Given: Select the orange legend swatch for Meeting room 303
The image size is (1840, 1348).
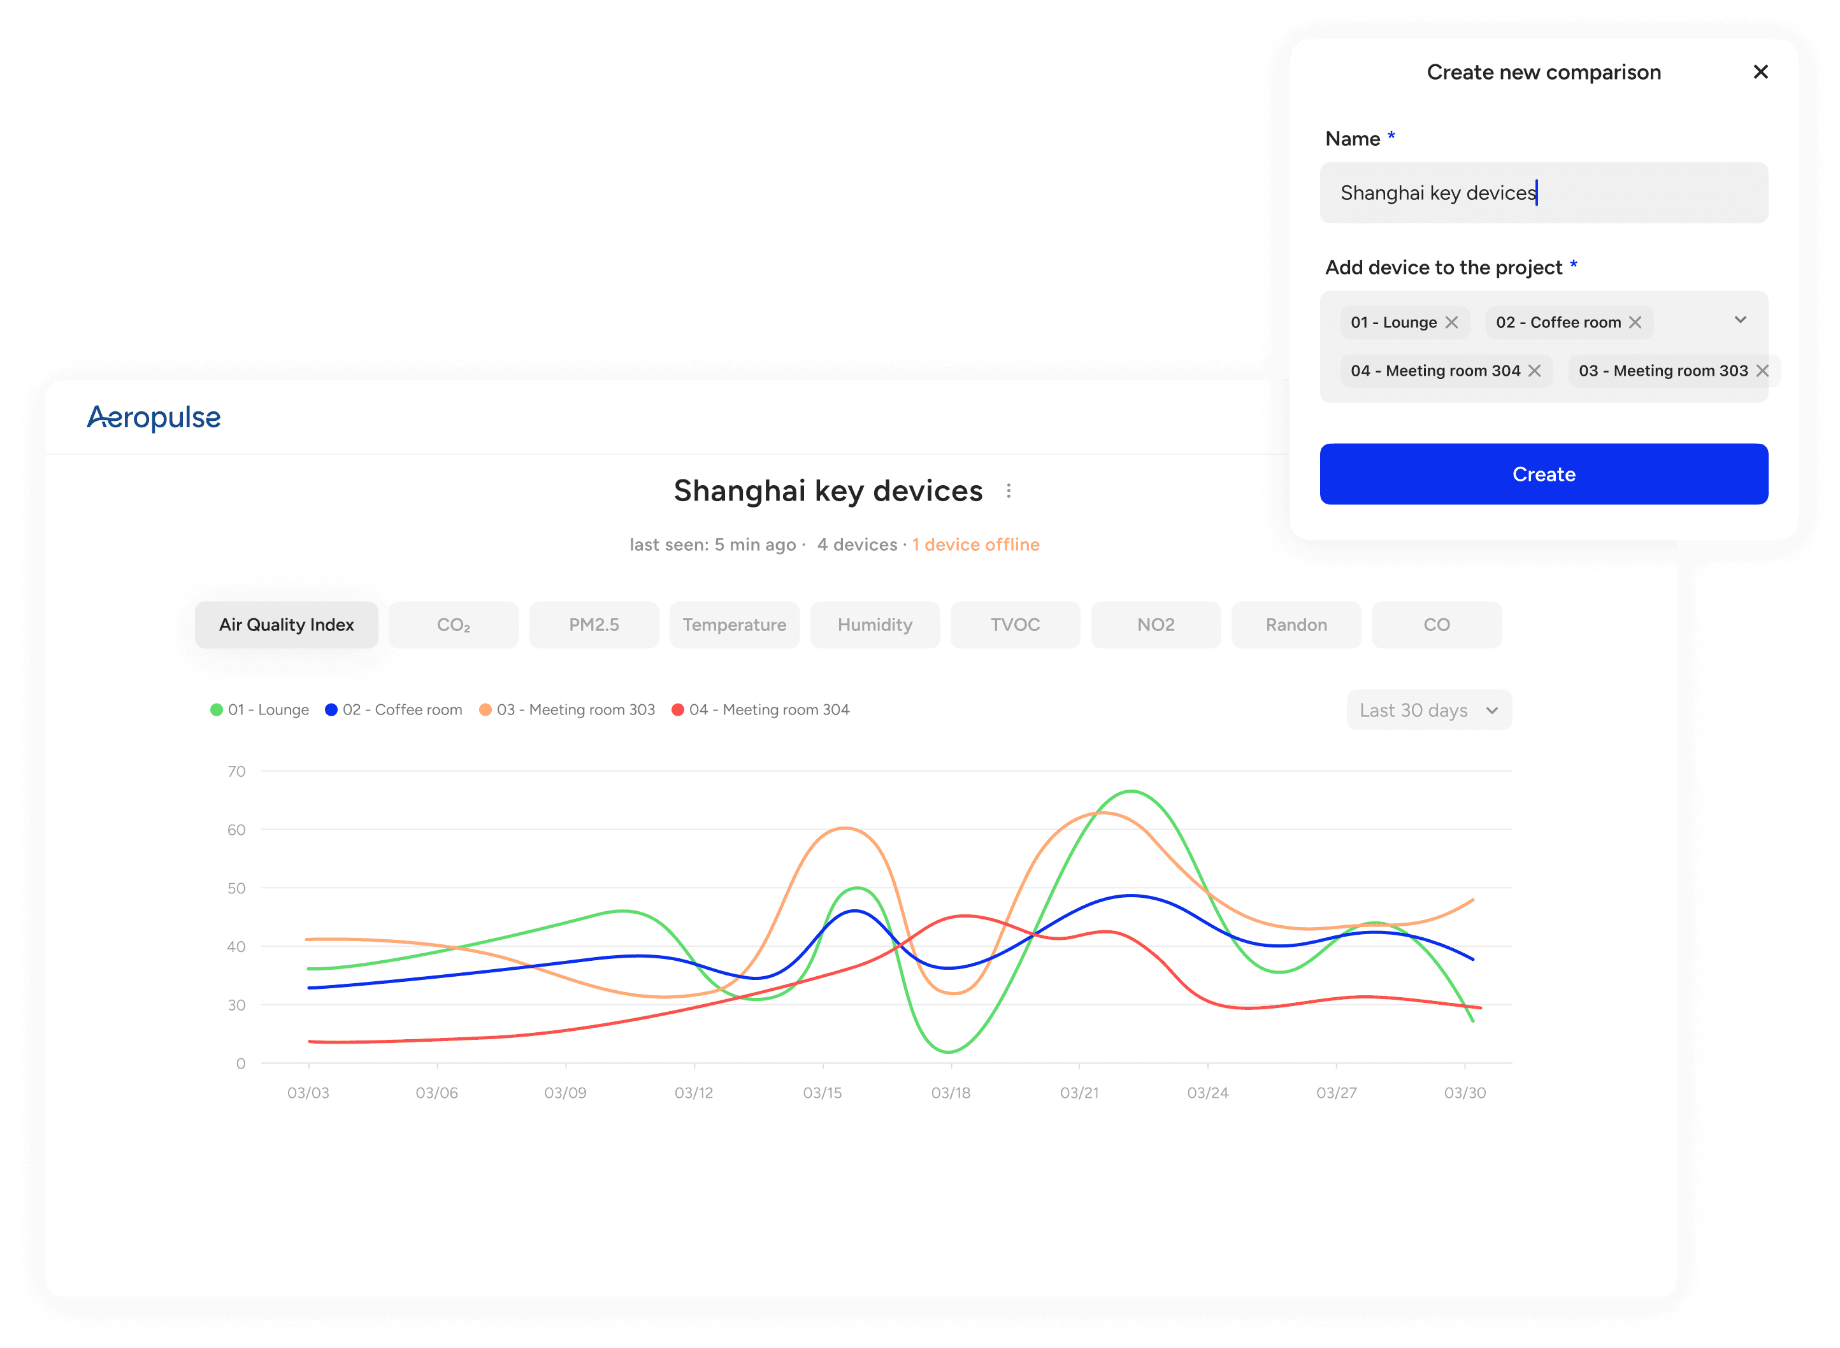Looking at the screenshot, I should pyautogui.click(x=484, y=710).
